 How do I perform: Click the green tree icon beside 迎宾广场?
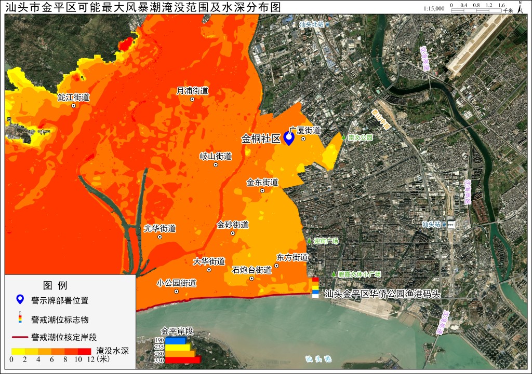(310, 241)
